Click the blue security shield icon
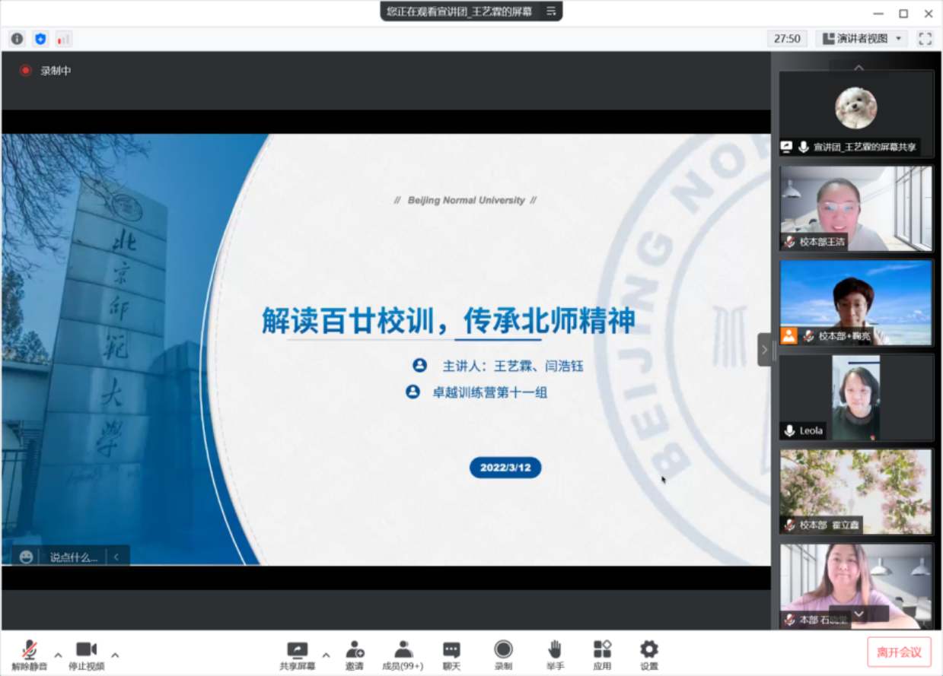 (x=40, y=39)
